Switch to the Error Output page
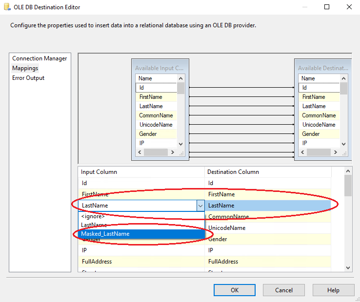Image resolution: width=360 pixels, height=302 pixels. [x=28, y=78]
